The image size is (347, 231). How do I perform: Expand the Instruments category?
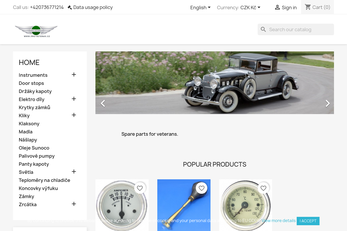(74, 75)
